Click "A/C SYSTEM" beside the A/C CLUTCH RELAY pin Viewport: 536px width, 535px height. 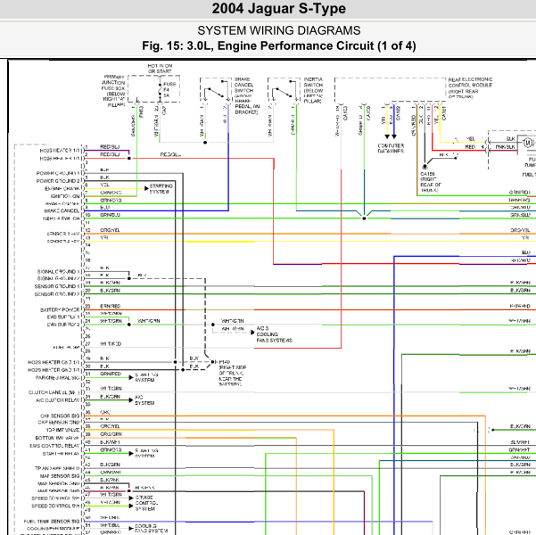tap(144, 400)
